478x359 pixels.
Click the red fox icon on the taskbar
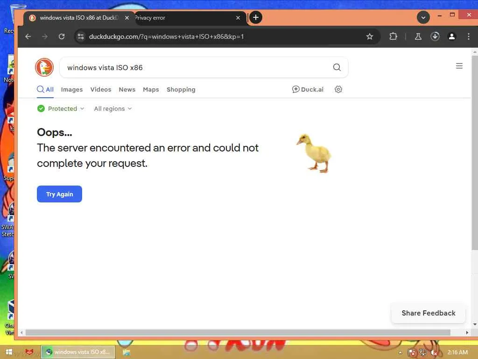(29, 352)
